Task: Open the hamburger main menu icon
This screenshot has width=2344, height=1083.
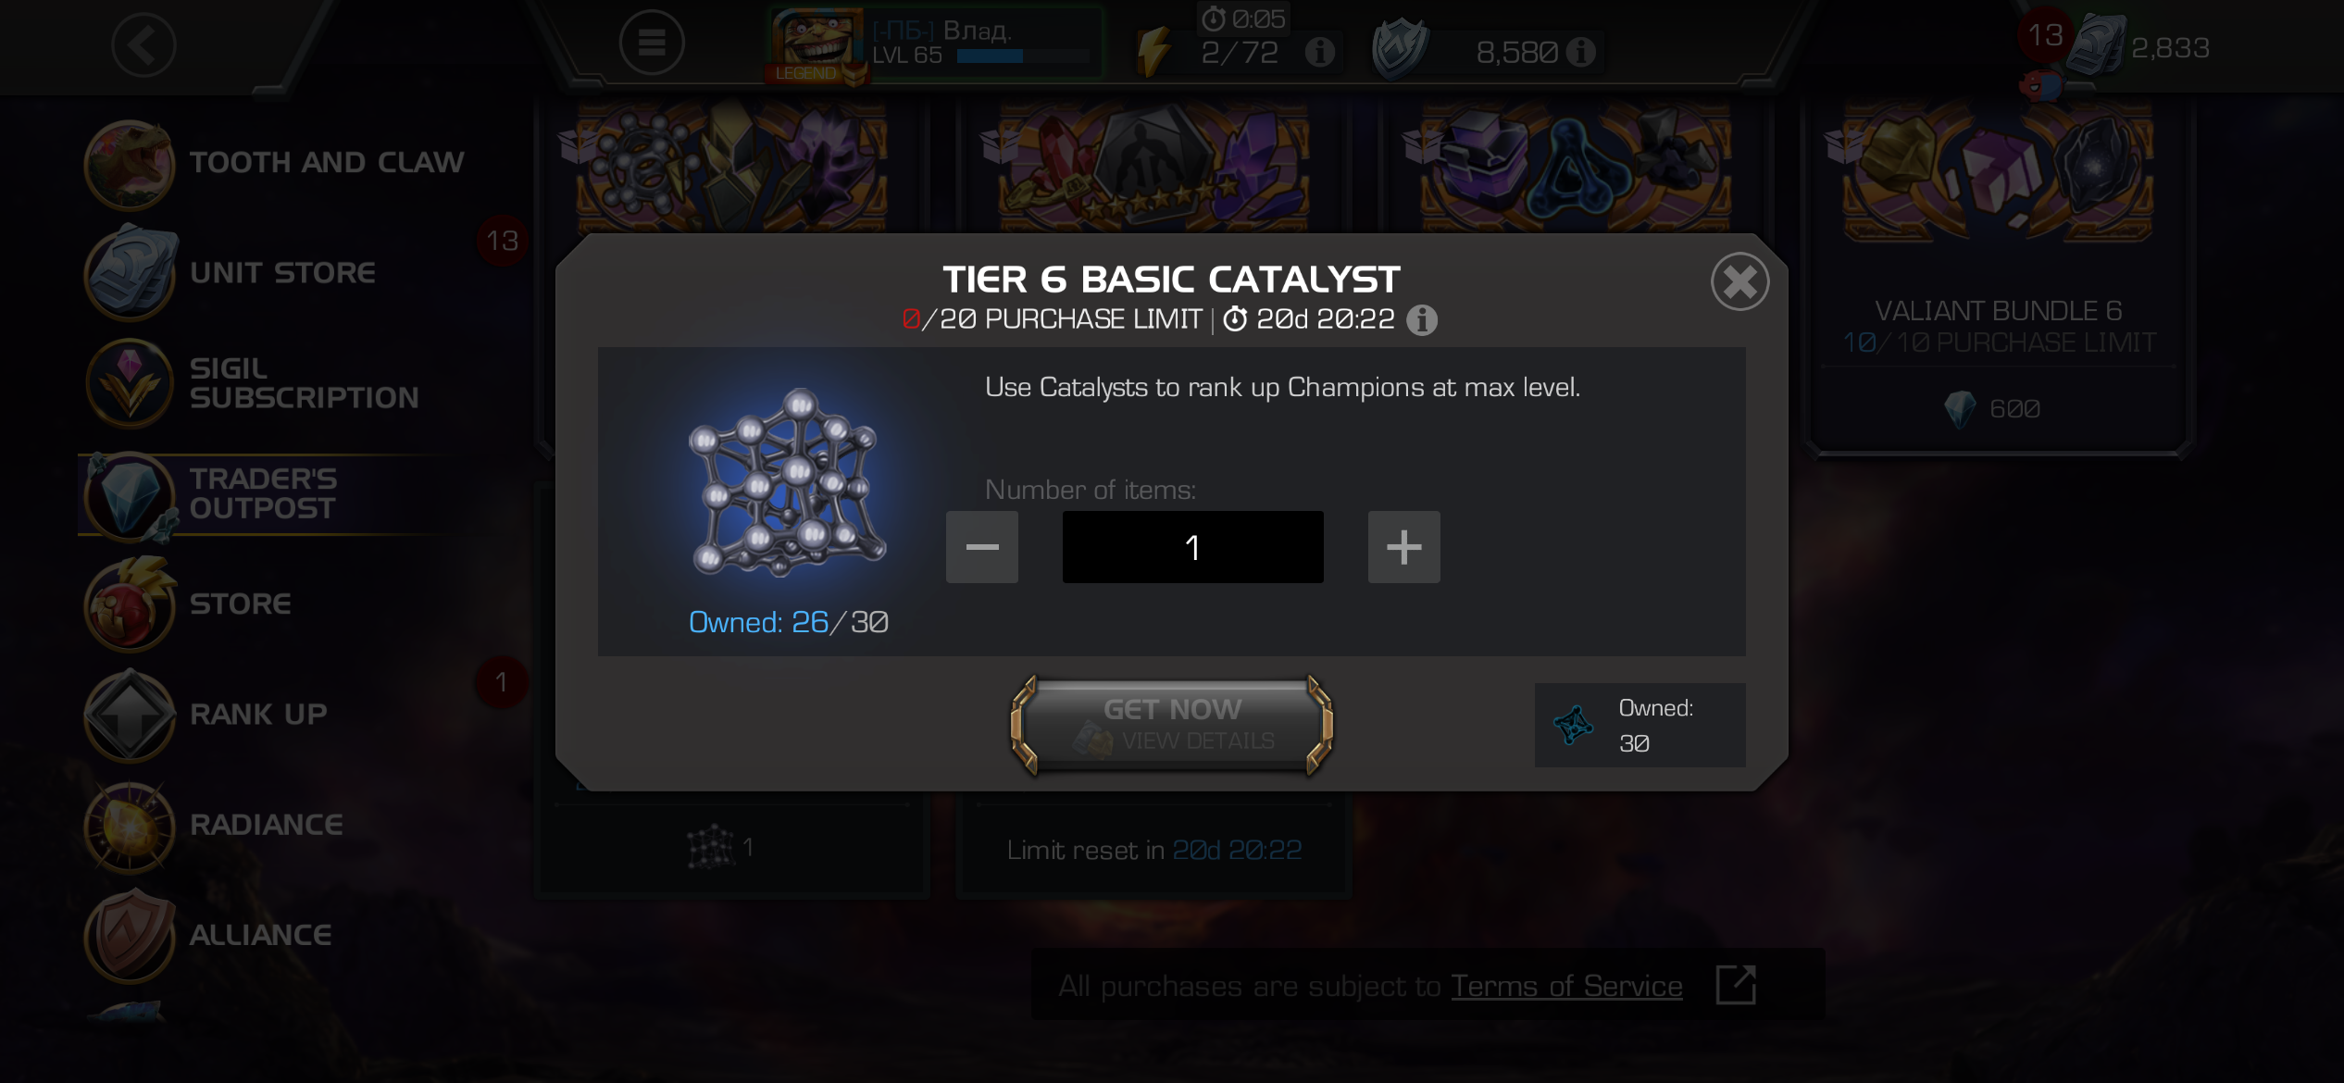Action: tap(652, 43)
